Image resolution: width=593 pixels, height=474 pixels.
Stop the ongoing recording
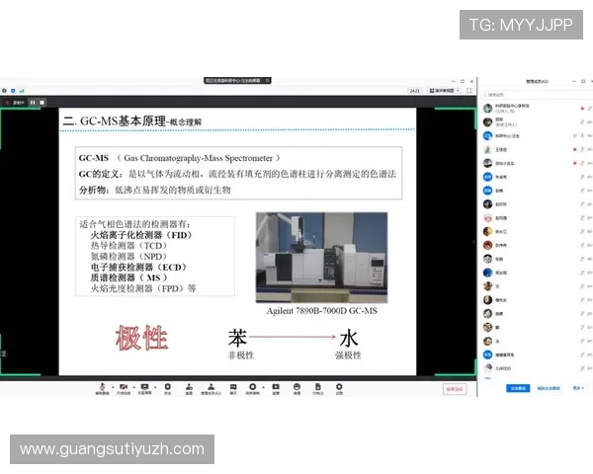click(42, 103)
